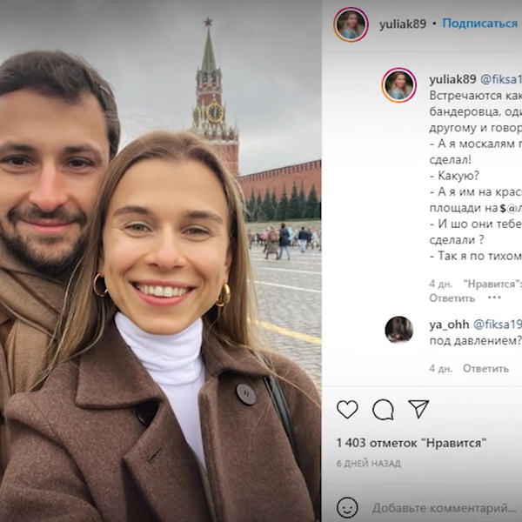Click the 6 дней назад timestamp
522x522 pixels.
369,464
